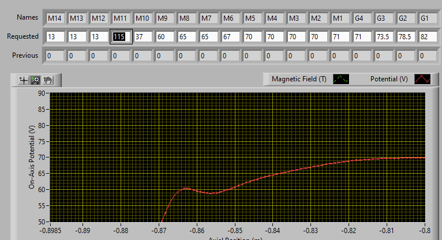Select the G2 name cell
This screenshot has height=240, width=442.
tap(406, 18)
